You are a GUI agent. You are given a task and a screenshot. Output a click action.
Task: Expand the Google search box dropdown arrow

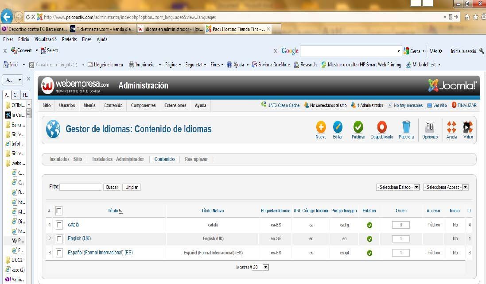point(399,51)
